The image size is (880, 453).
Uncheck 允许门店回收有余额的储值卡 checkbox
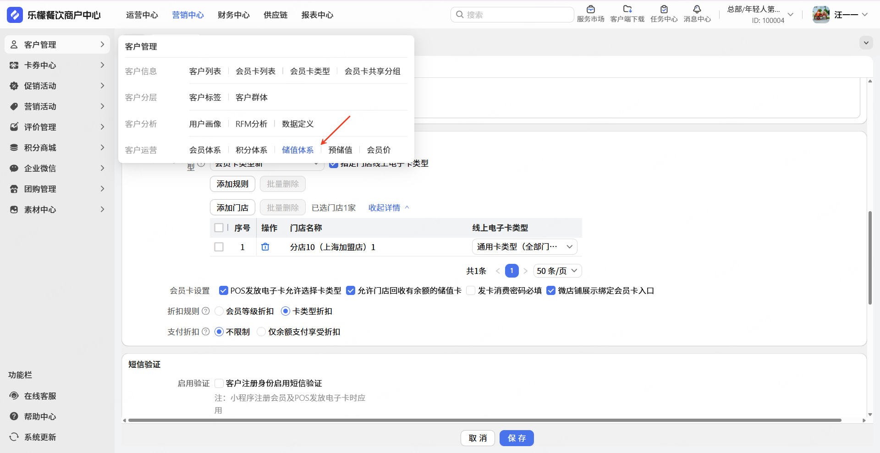click(351, 290)
